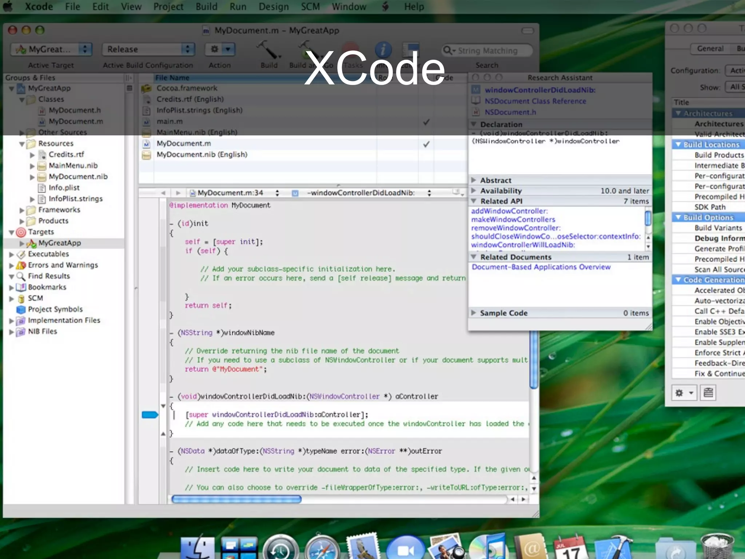The image size is (745, 559).
Task: Click the editor's horizontal scrollbar thumb
Action: tap(236, 499)
